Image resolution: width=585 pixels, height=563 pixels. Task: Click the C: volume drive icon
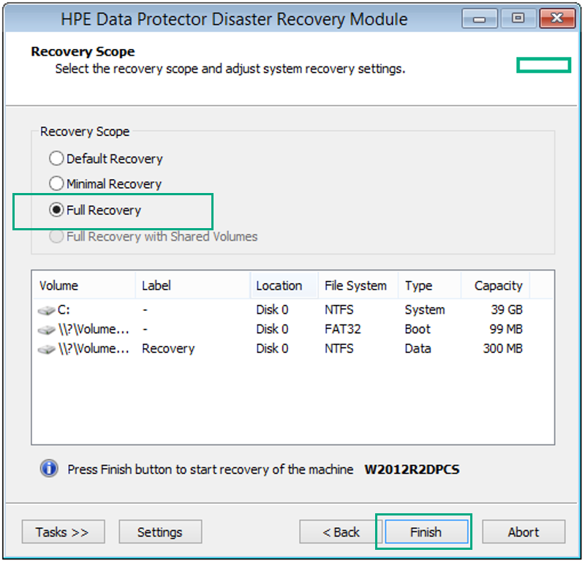coord(47,310)
